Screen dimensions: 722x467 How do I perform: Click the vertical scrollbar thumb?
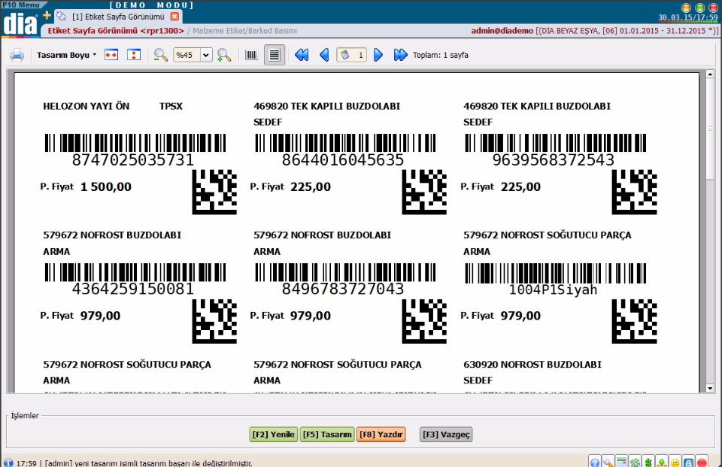(x=709, y=129)
